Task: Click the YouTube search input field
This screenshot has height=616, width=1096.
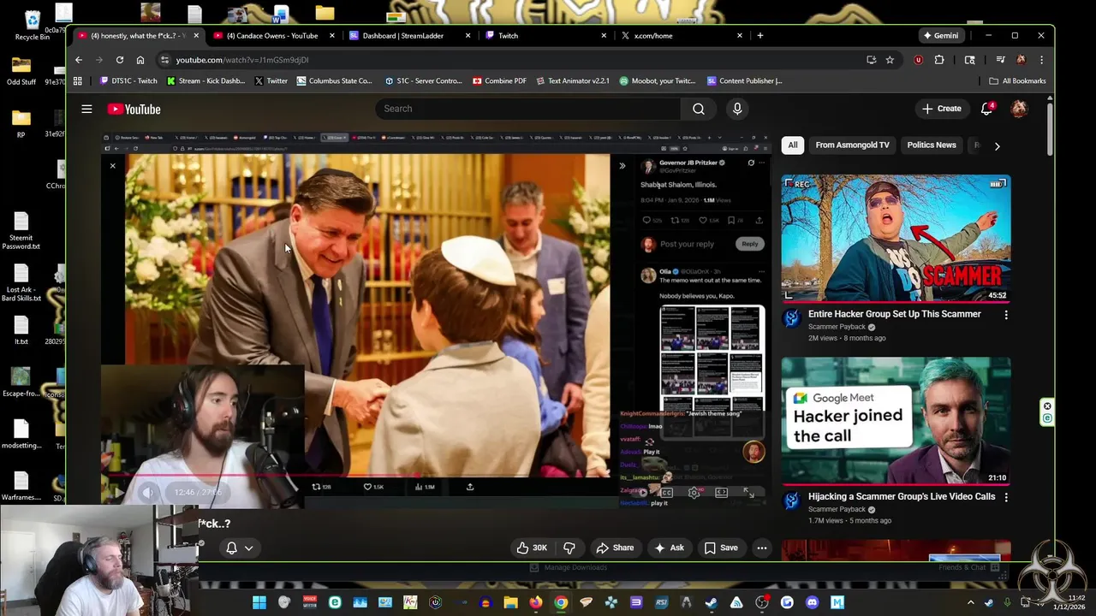Action: point(528,109)
